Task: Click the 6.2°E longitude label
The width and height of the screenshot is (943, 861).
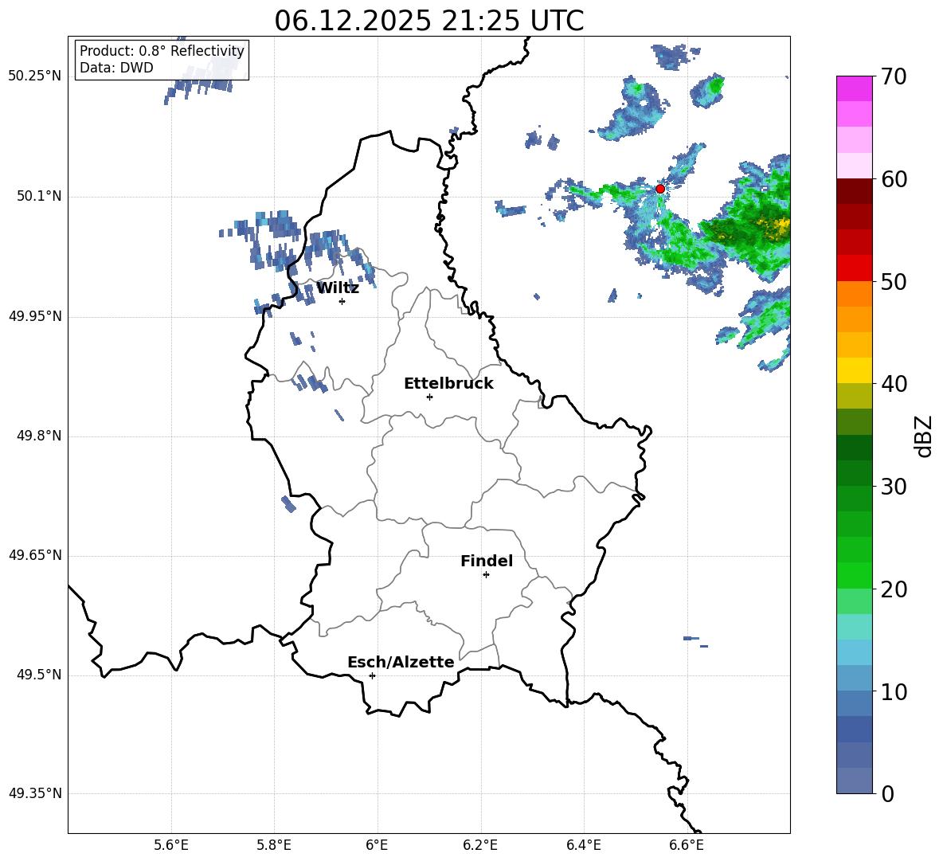Action: (480, 846)
